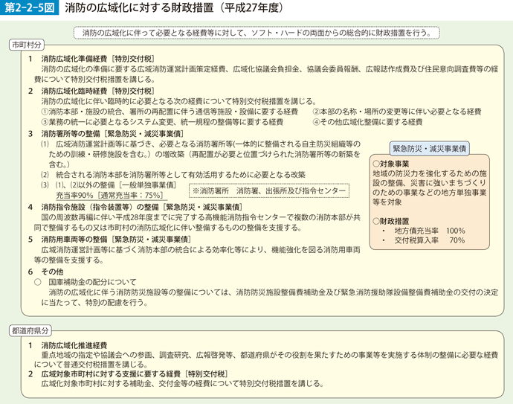The height and width of the screenshot is (404, 513).
Task: Click item ①消防本部・施設の統合
Action: coord(170,112)
